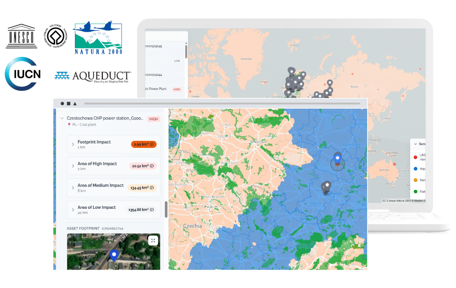
Task: Toggle the red UNESCO Heritage legend layer
Action: (415, 157)
